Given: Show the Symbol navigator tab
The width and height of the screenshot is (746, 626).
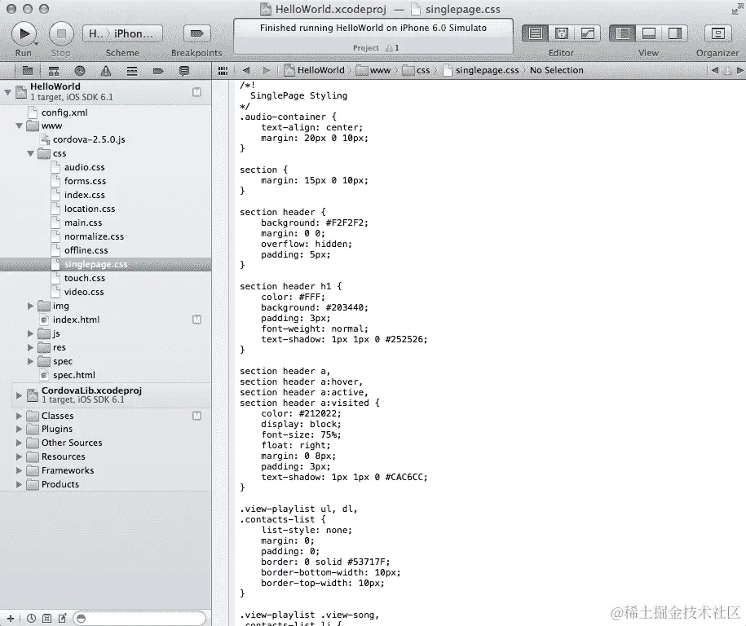Looking at the screenshot, I should click(x=54, y=72).
